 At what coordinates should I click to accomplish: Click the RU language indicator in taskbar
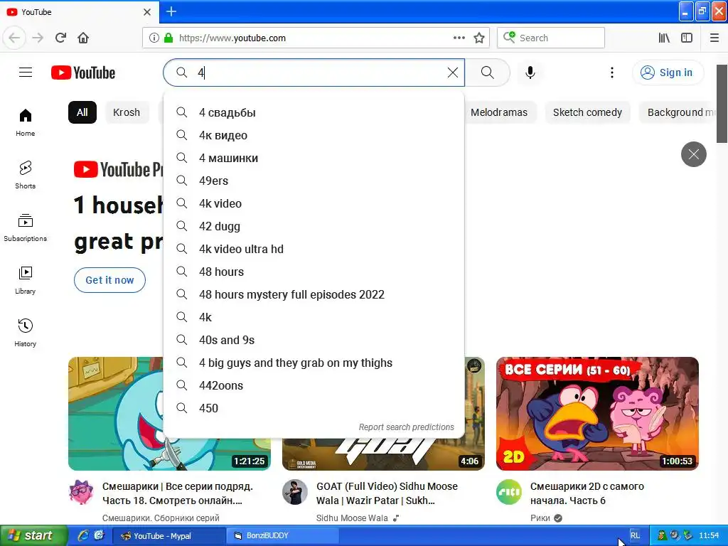(x=635, y=536)
